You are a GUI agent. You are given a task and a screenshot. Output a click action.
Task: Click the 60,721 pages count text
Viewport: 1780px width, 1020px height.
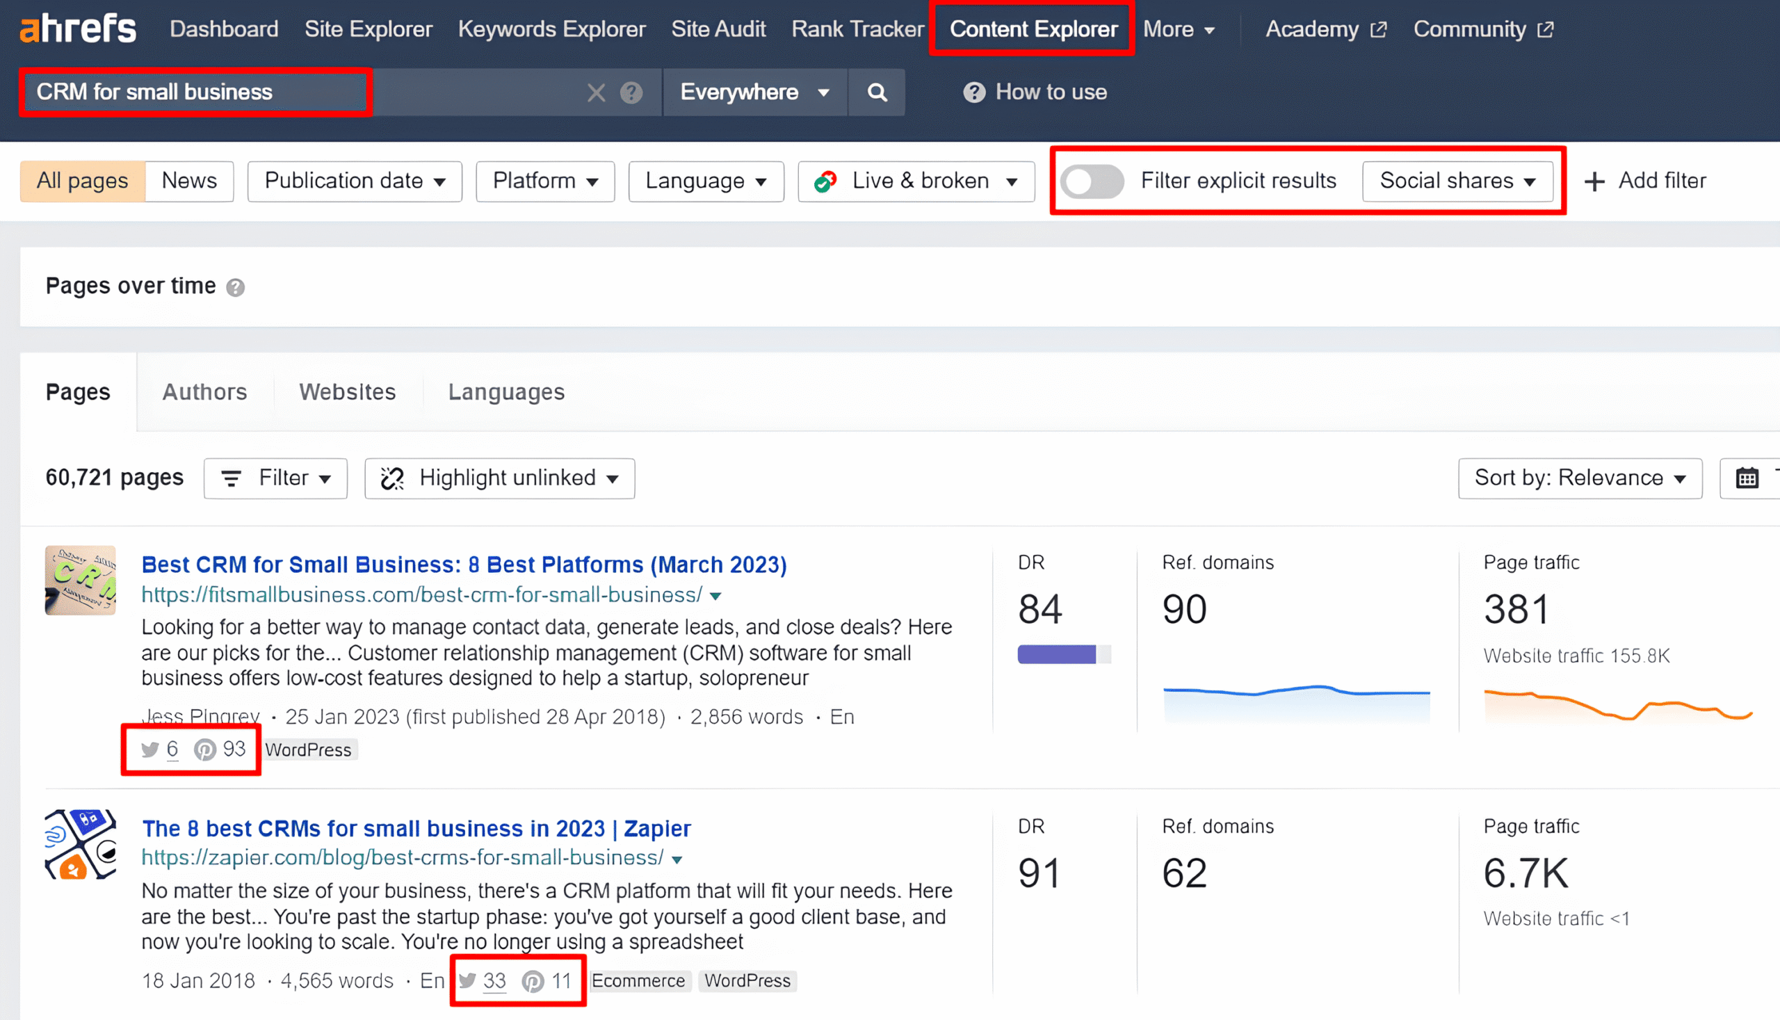point(114,478)
